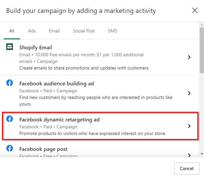Switch to the SMS tab

tap(112, 31)
